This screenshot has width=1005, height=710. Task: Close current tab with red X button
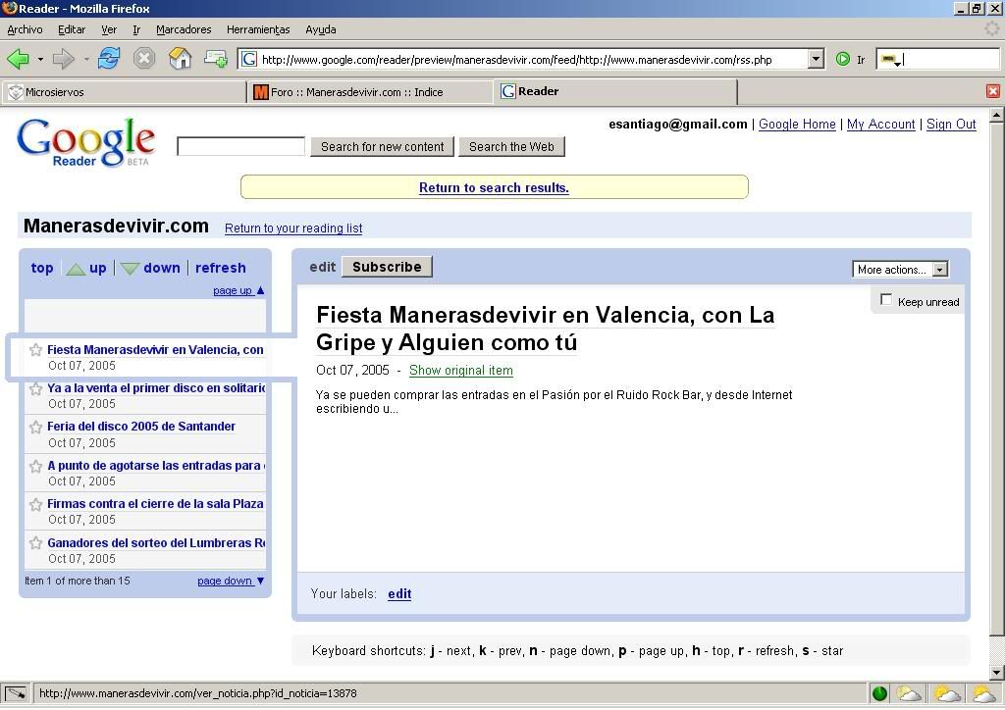click(x=993, y=91)
